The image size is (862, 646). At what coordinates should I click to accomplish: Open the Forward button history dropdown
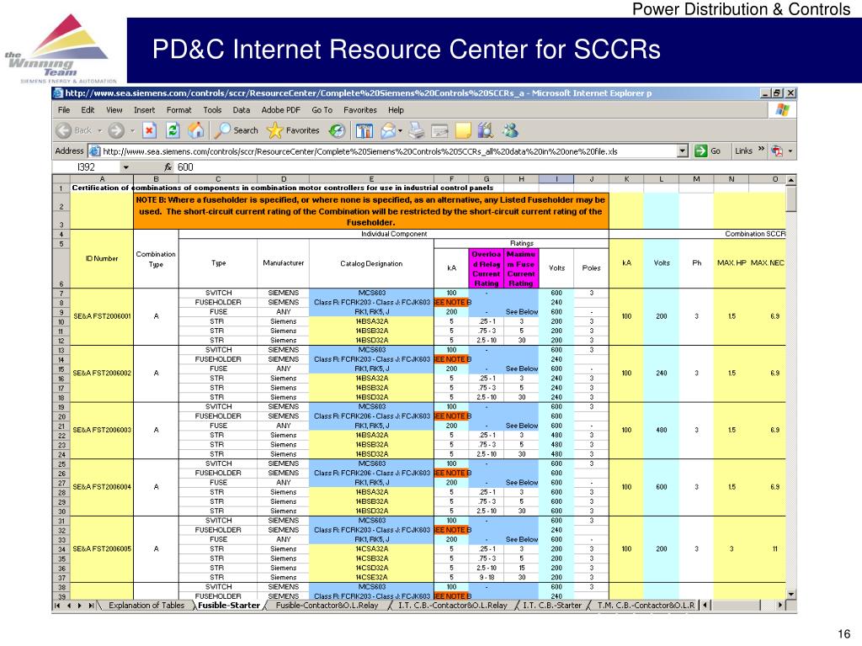point(132,130)
